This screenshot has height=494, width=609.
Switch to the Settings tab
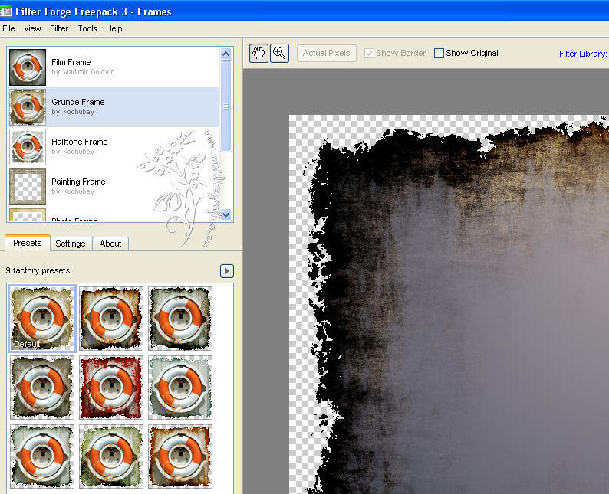click(x=71, y=244)
